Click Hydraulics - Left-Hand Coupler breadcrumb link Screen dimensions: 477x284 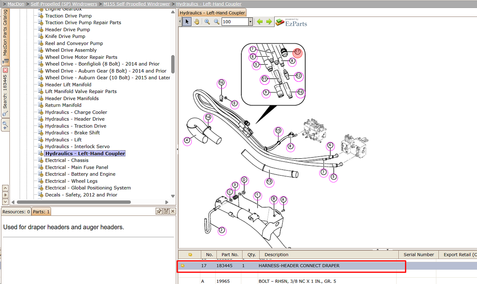[209, 4]
